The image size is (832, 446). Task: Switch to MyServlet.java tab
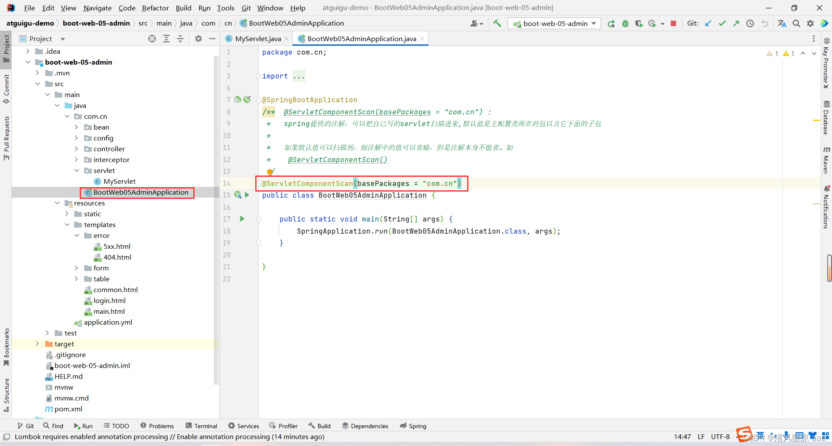(258, 39)
